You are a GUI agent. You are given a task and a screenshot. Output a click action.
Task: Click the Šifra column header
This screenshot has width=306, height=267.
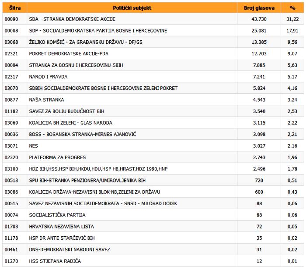(14, 8)
